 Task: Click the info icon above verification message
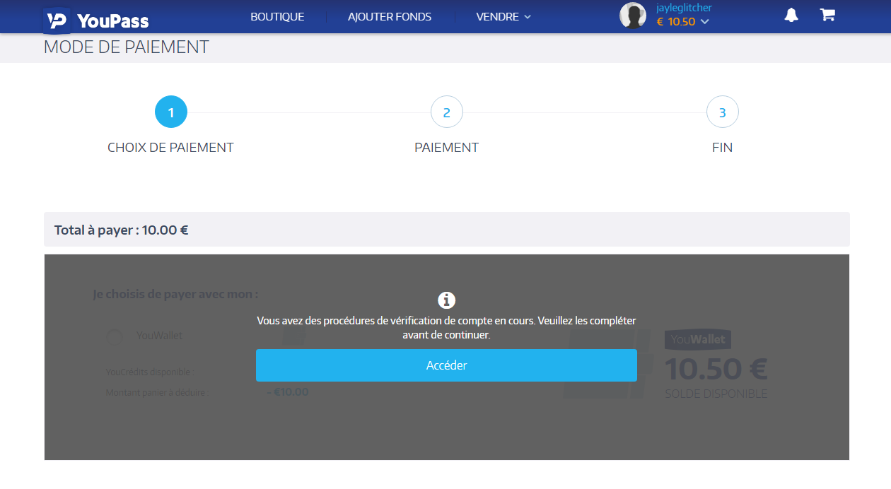446,300
